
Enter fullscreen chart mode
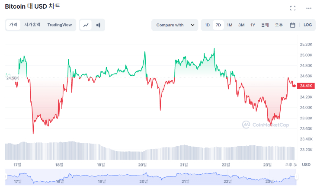coord(293,8)
